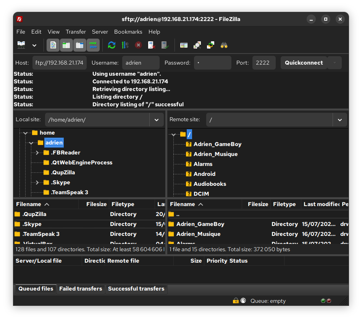Open the View menu
Screen dimensions: 362x320
click(x=53, y=32)
